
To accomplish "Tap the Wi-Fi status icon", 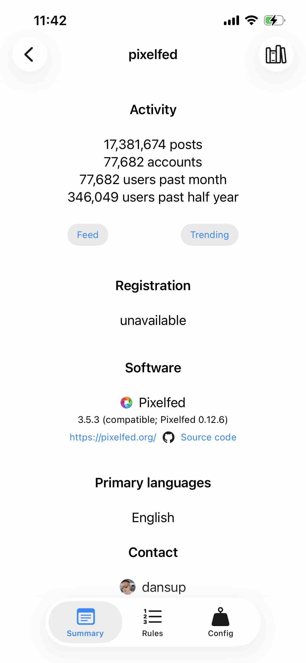I will click(251, 20).
